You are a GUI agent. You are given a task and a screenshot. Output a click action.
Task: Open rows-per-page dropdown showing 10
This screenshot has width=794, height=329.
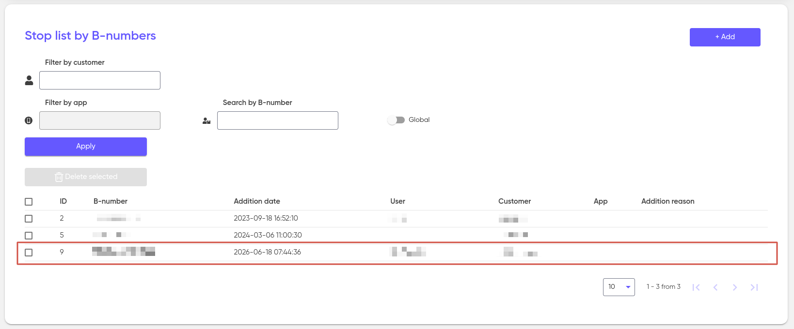pyautogui.click(x=619, y=287)
